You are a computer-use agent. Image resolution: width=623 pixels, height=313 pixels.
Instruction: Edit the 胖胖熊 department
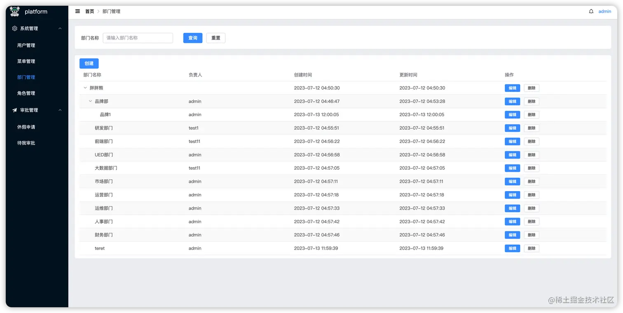click(512, 88)
